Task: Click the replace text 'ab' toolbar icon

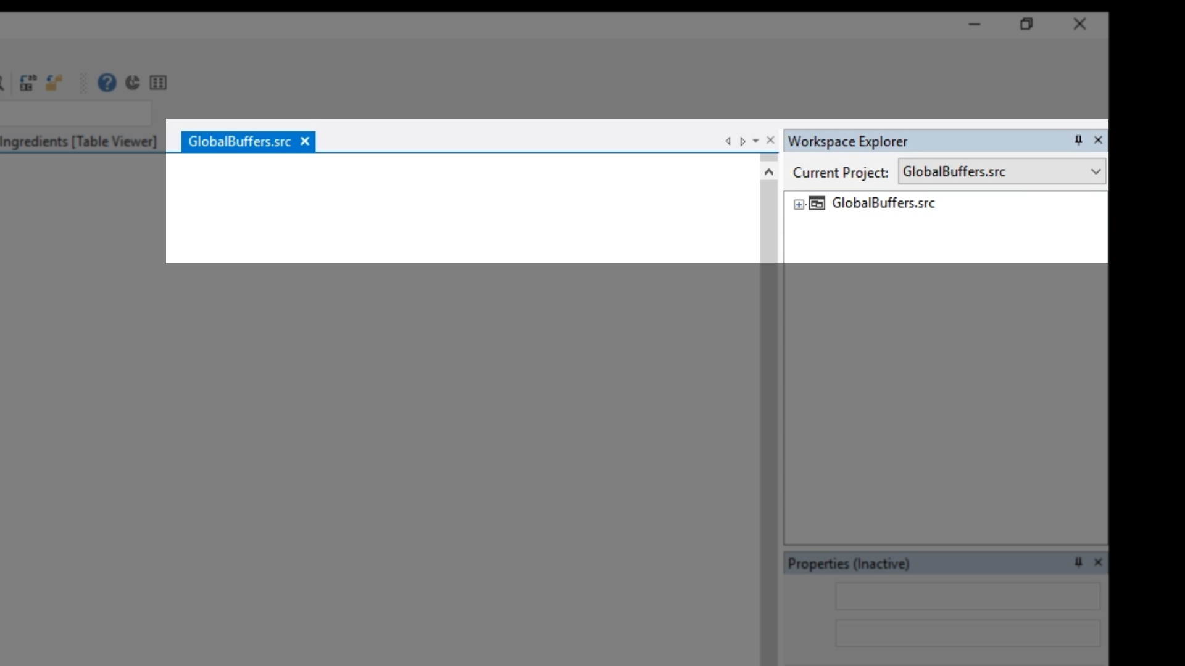Action: pos(28,83)
